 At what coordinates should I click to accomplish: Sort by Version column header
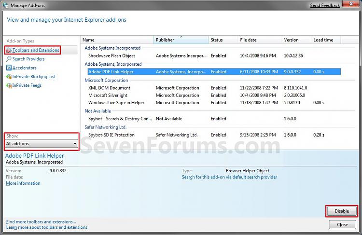pos(296,40)
